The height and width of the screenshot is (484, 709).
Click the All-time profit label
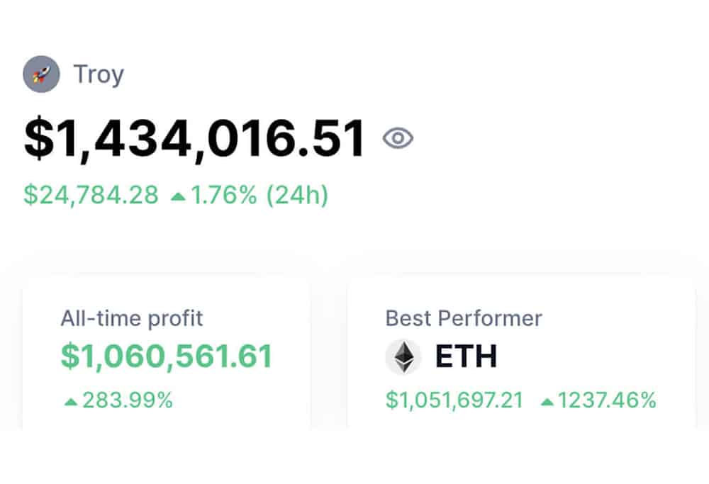(132, 319)
